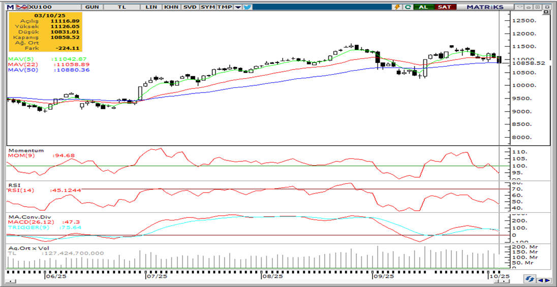Open the chart-type icon beside XU100
Screen dimensions: 557x287
point(23,7)
